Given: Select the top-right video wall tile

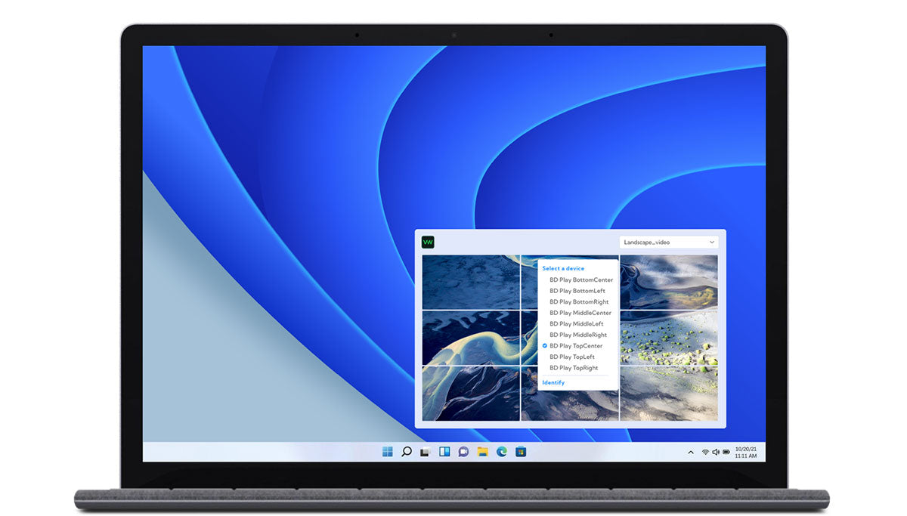Looking at the screenshot, I should (669, 282).
